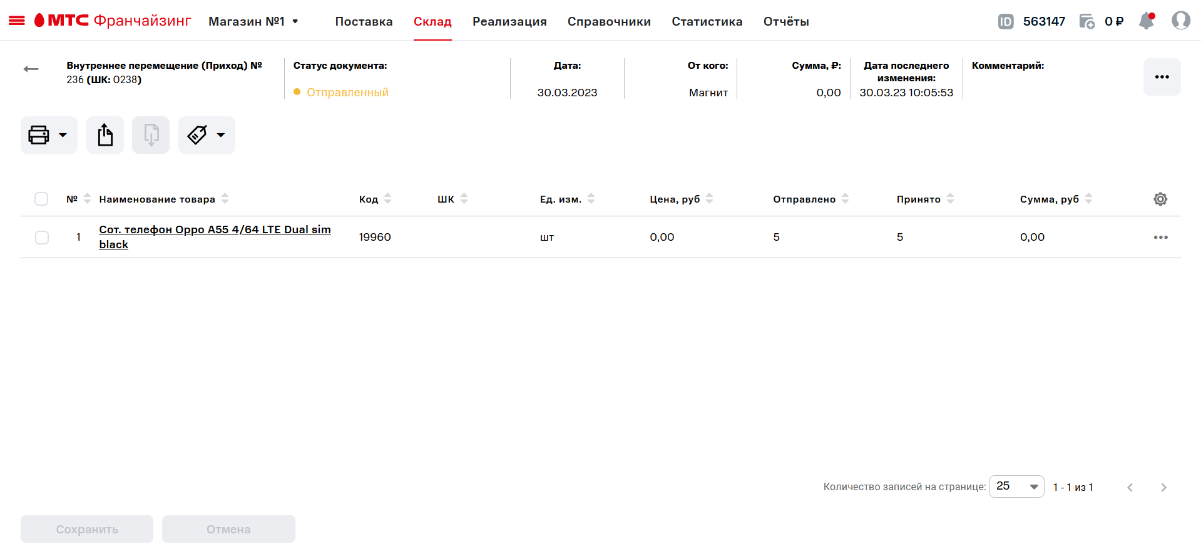Viewport: 1201px width, 559px height.
Task: Click the 0 ₽ balance value
Action: [x=1114, y=21]
